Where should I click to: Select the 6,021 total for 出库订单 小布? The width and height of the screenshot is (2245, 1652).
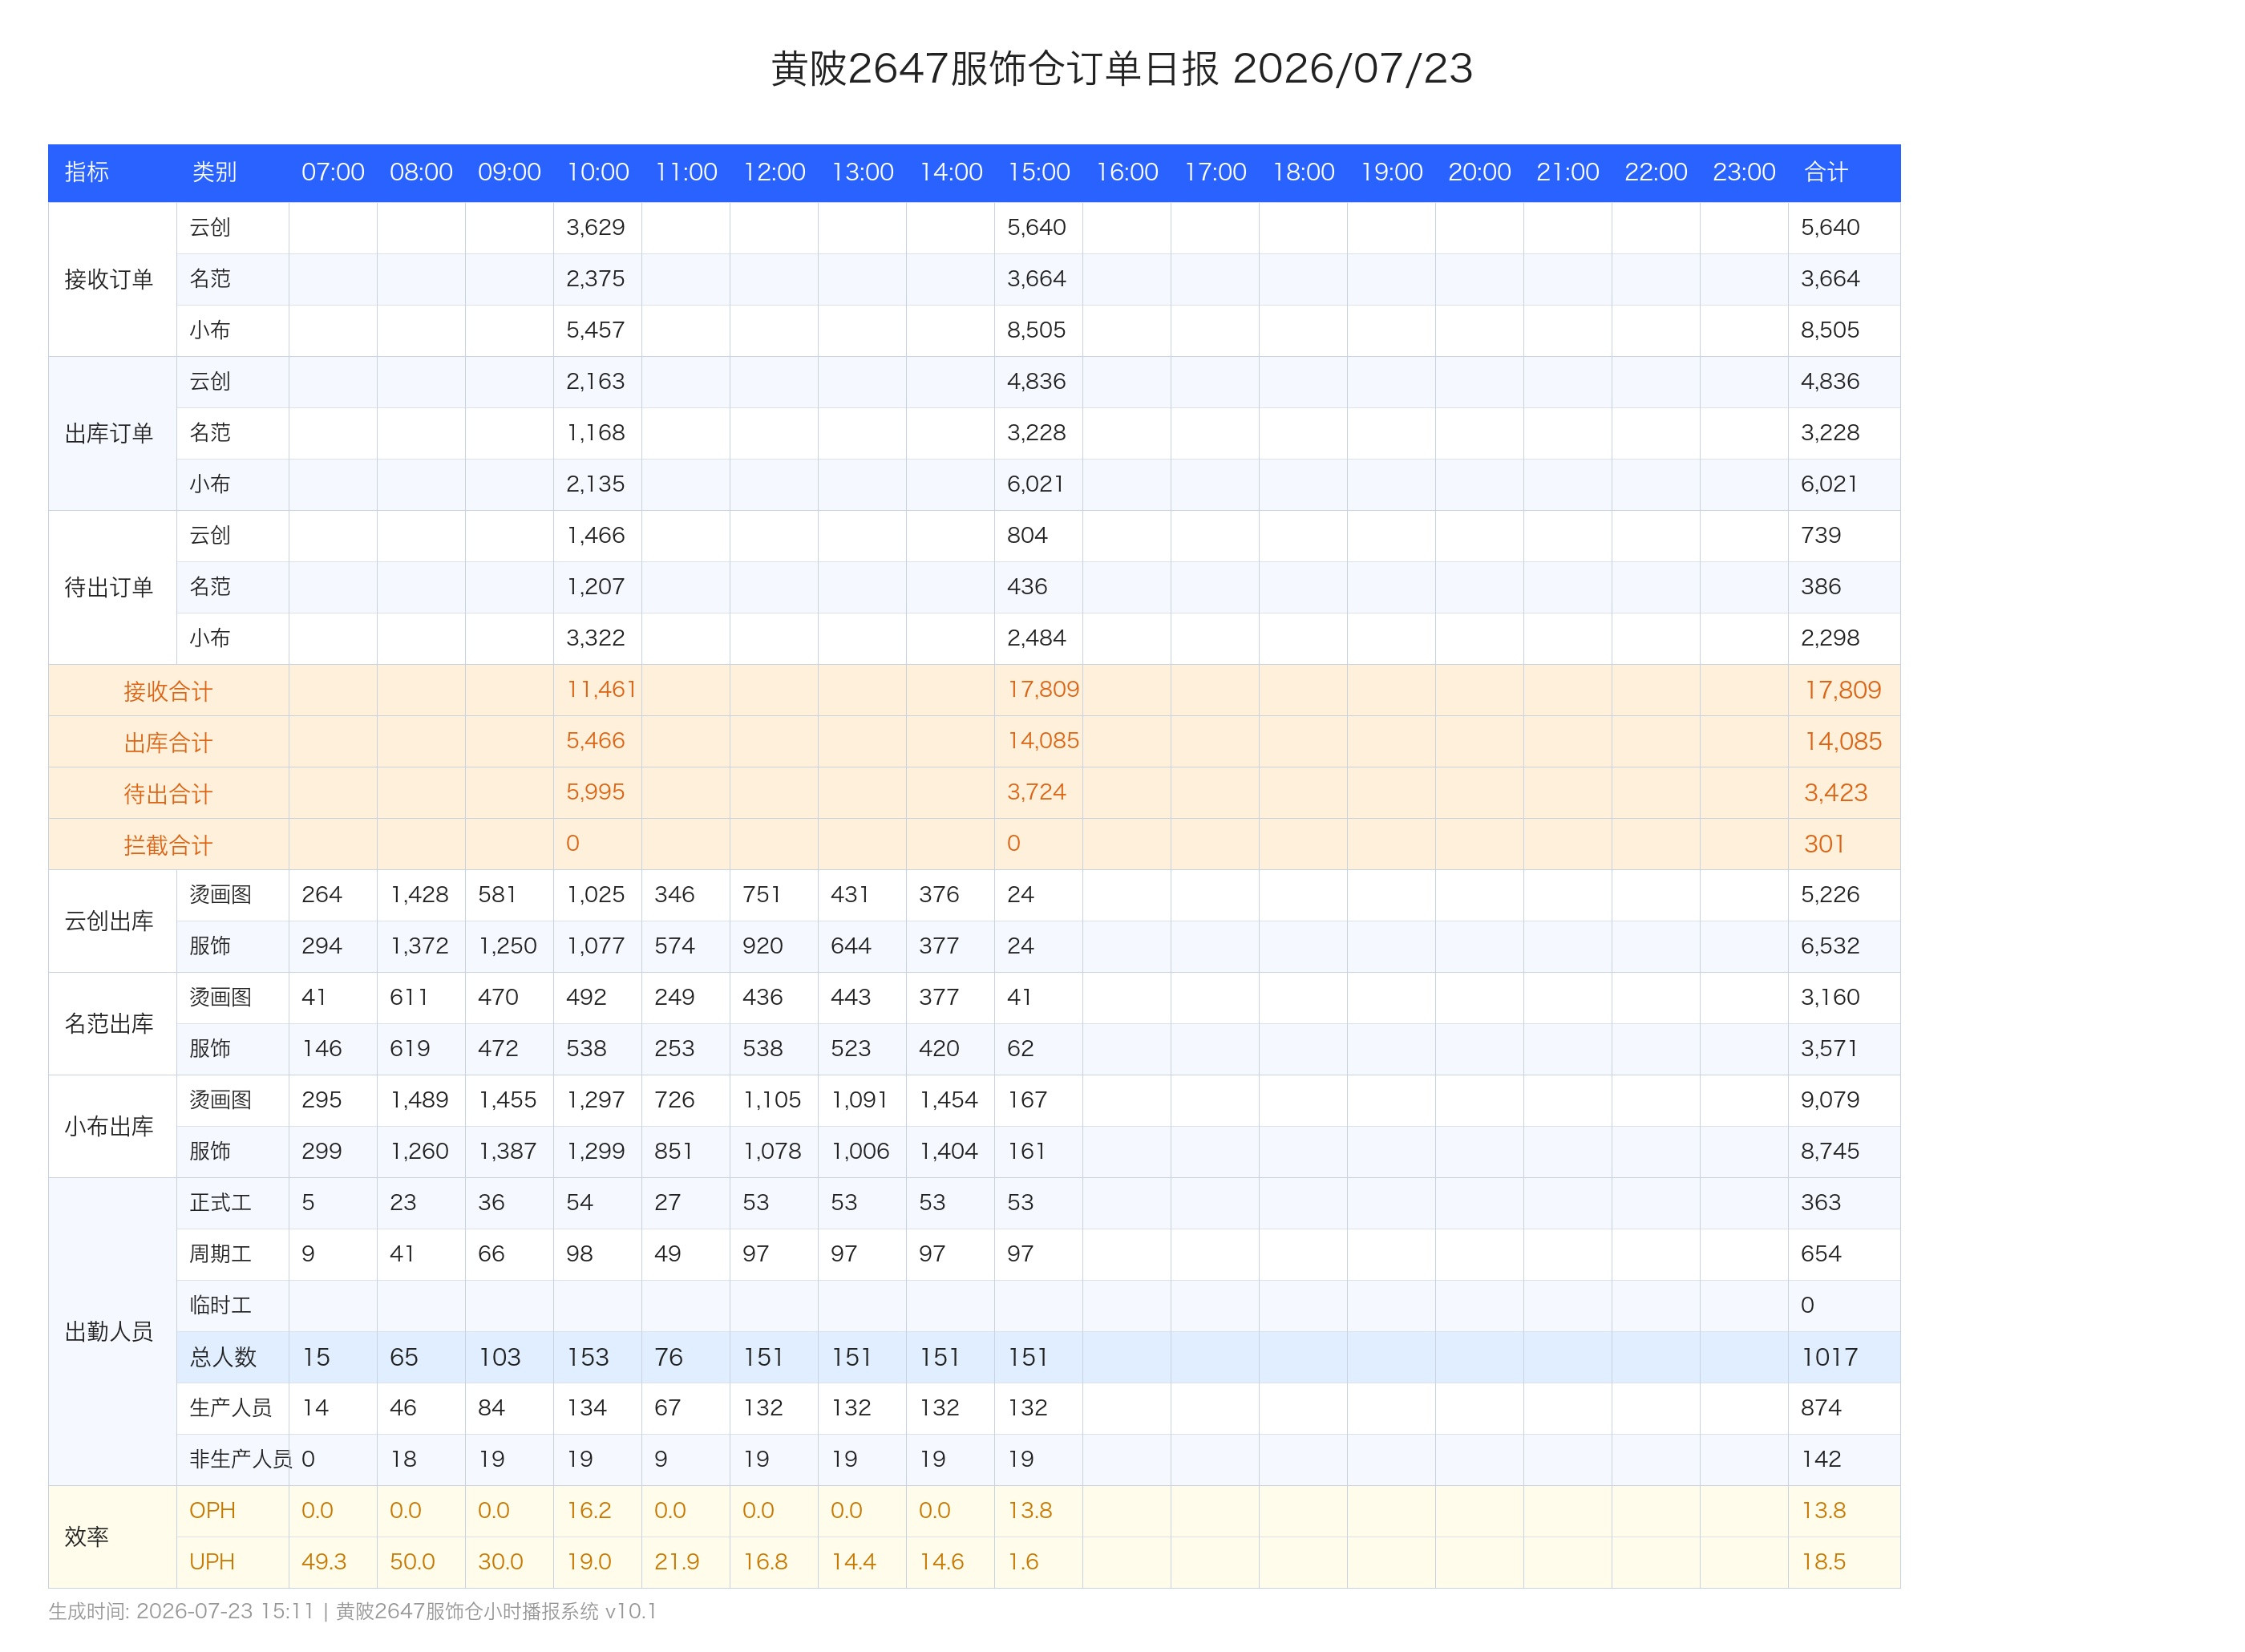tap(1829, 484)
